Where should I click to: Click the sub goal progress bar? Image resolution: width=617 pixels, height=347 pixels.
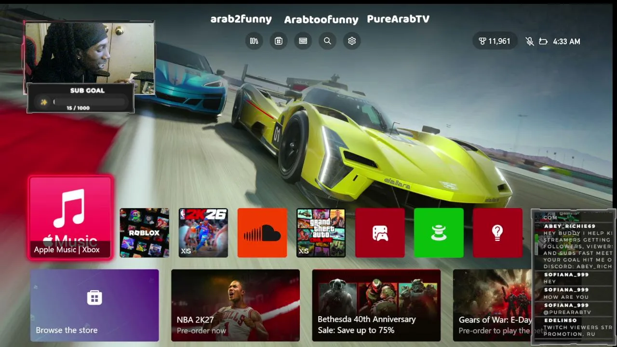tap(91, 102)
